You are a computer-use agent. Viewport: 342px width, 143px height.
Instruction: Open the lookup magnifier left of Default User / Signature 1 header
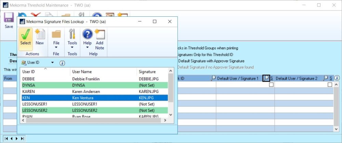coord(213,78)
